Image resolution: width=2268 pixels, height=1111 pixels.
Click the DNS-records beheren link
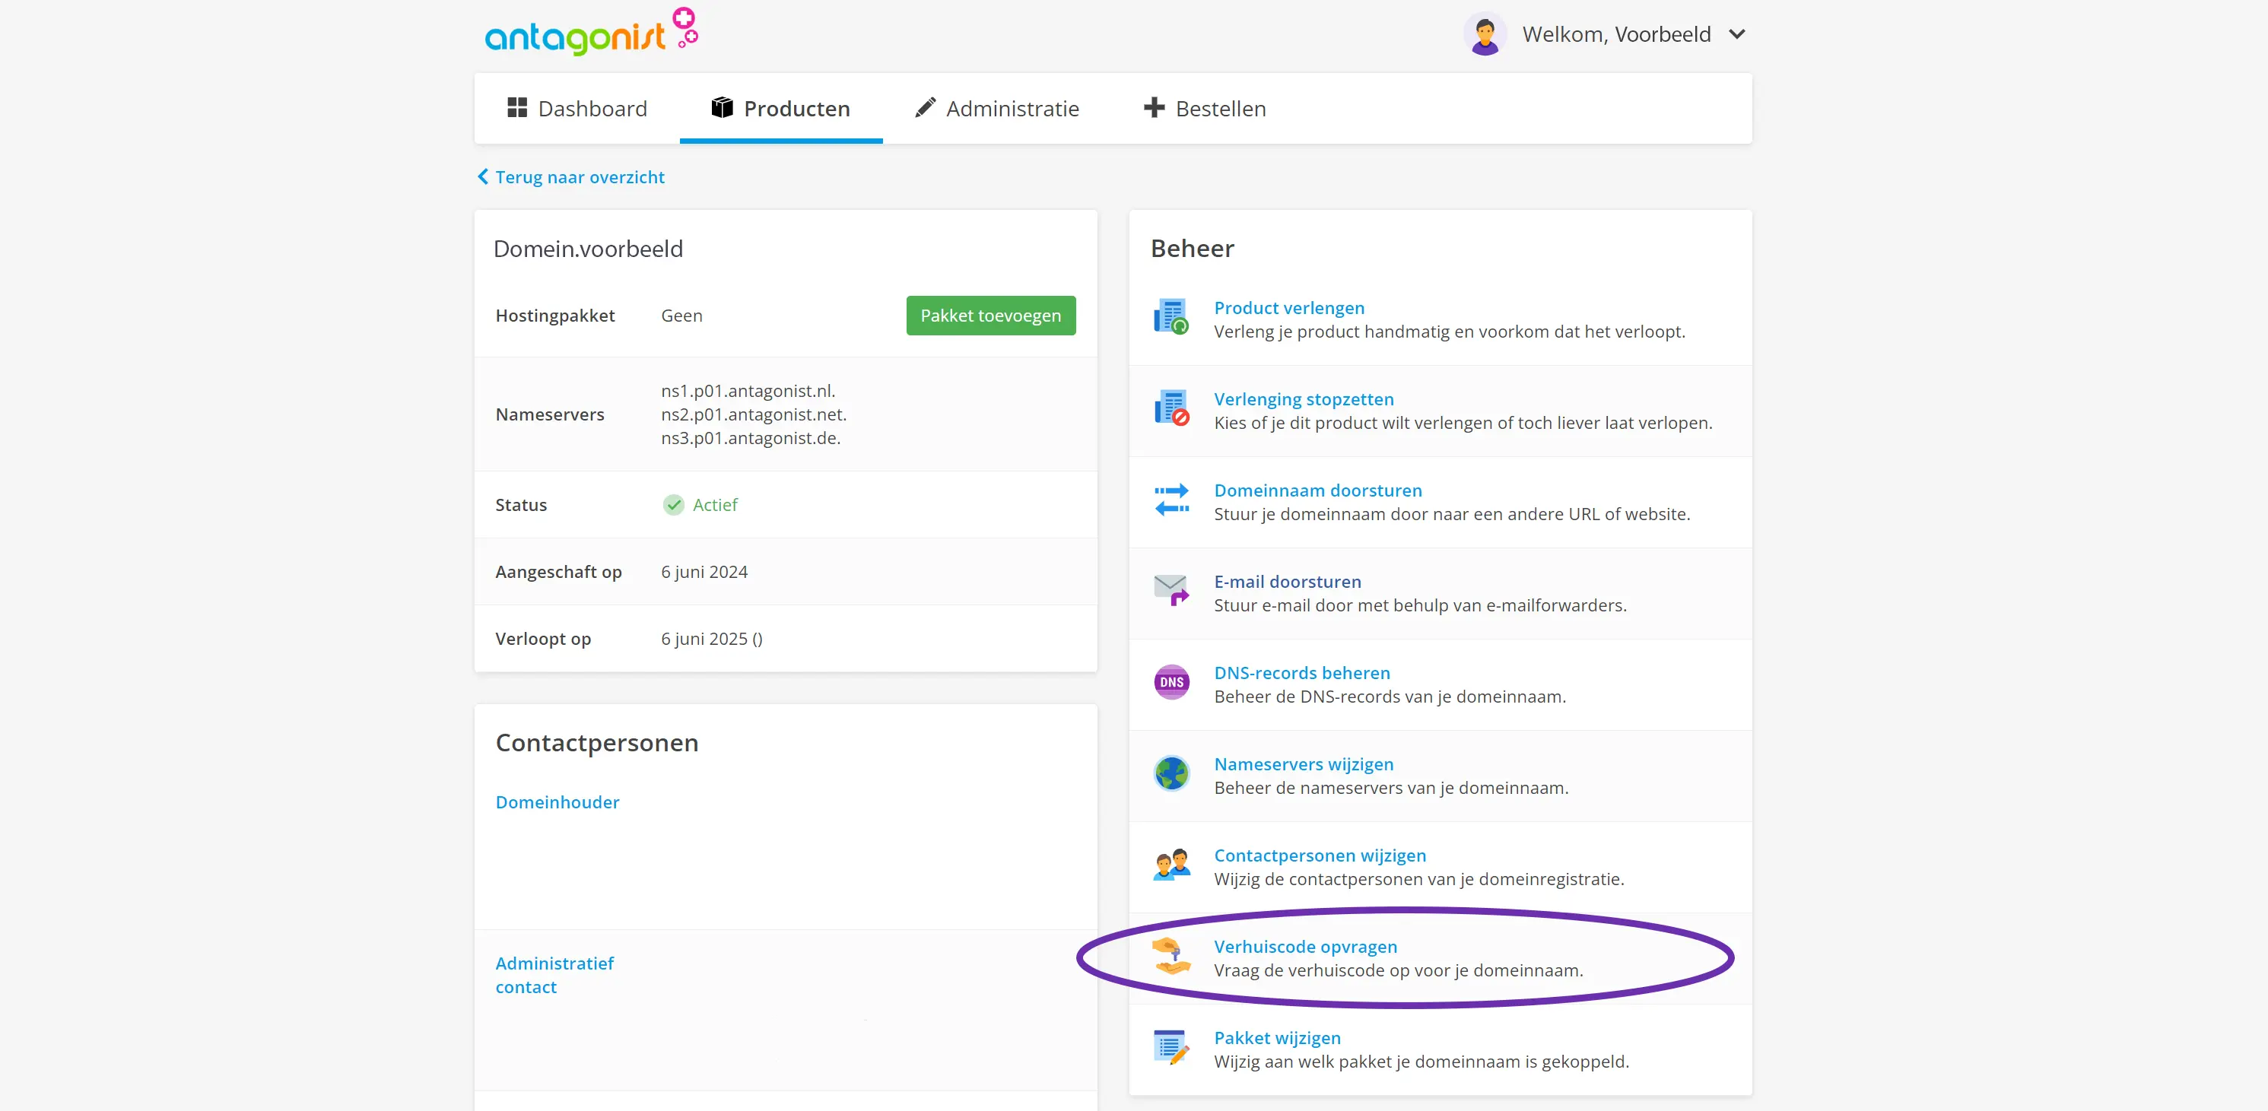coord(1301,672)
